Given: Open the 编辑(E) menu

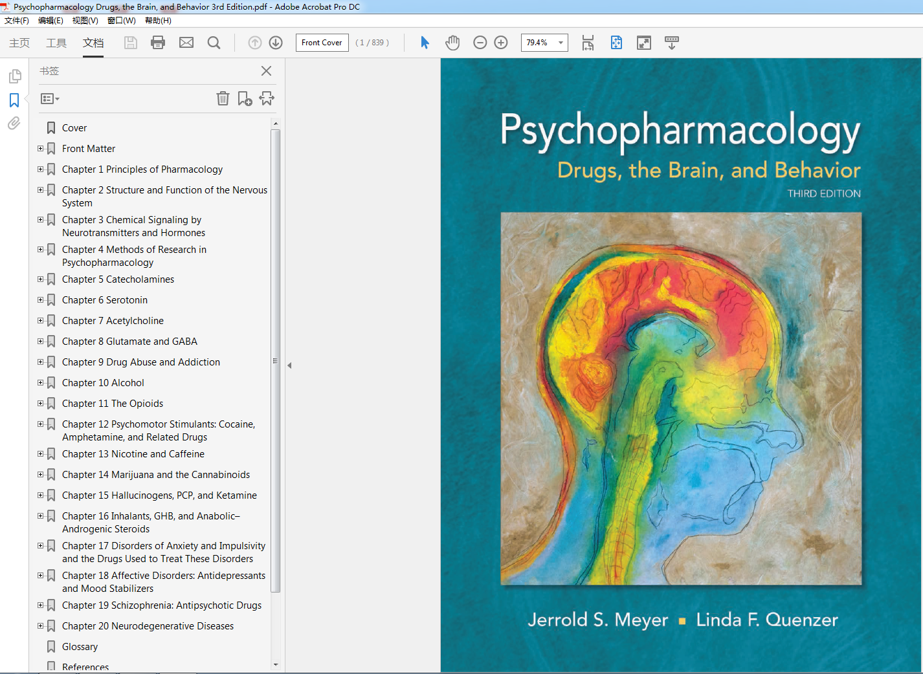Looking at the screenshot, I should (x=50, y=21).
